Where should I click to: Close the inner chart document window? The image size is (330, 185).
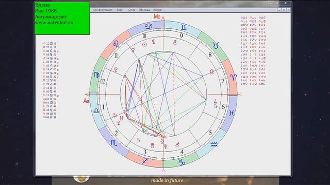coord(288,10)
